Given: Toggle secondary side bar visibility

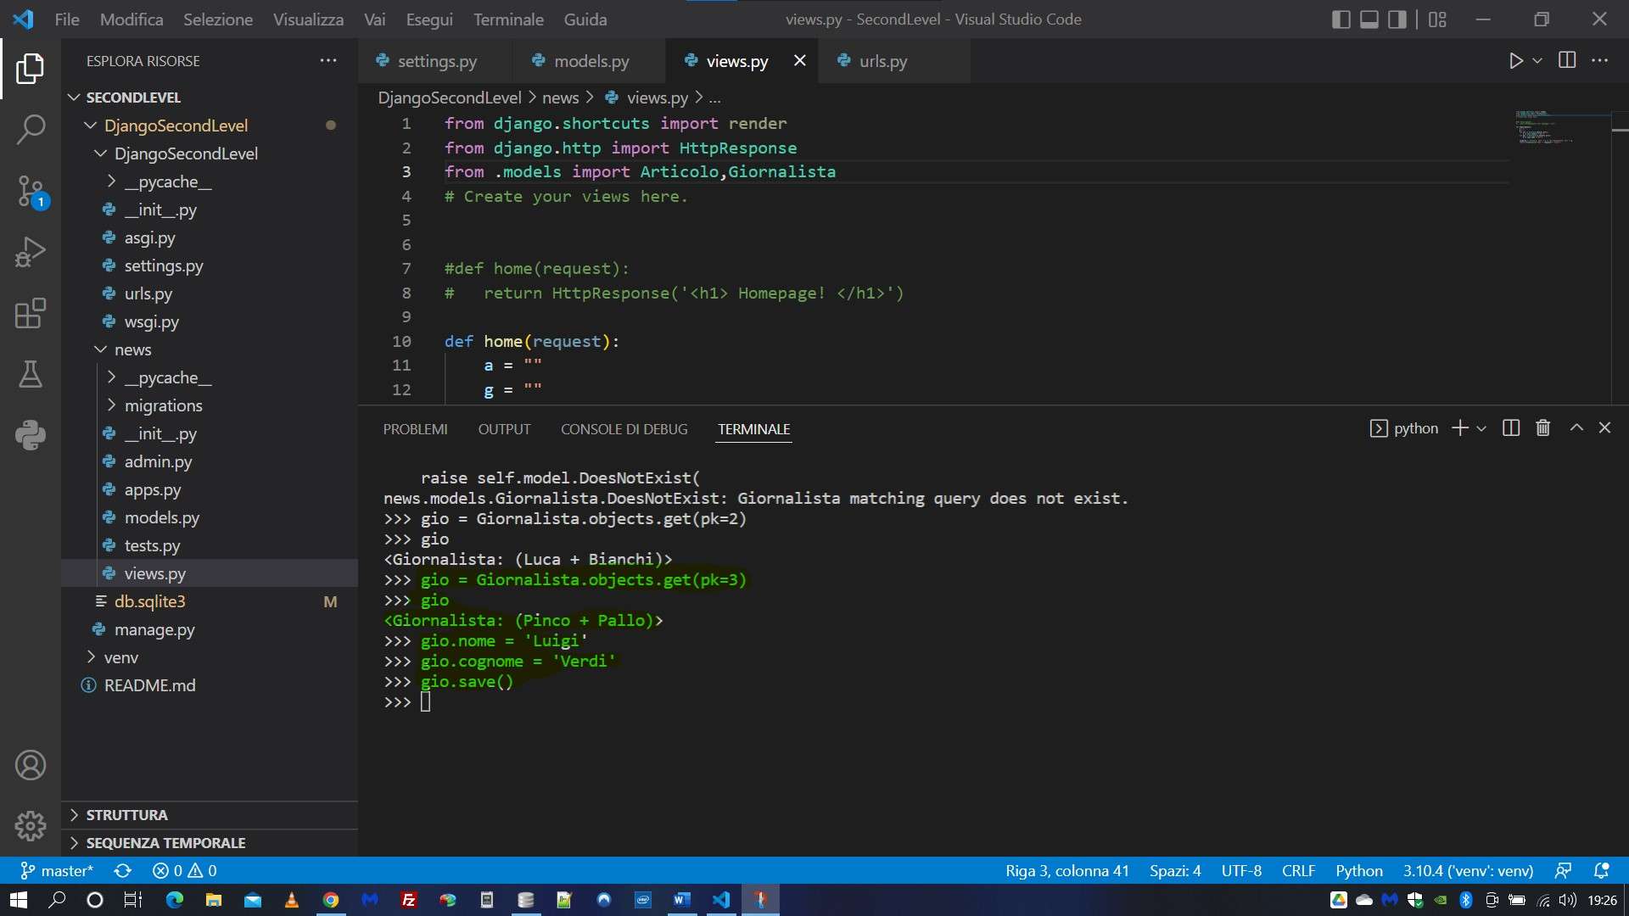Looking at the screenshot, I should pos(1397,20).
